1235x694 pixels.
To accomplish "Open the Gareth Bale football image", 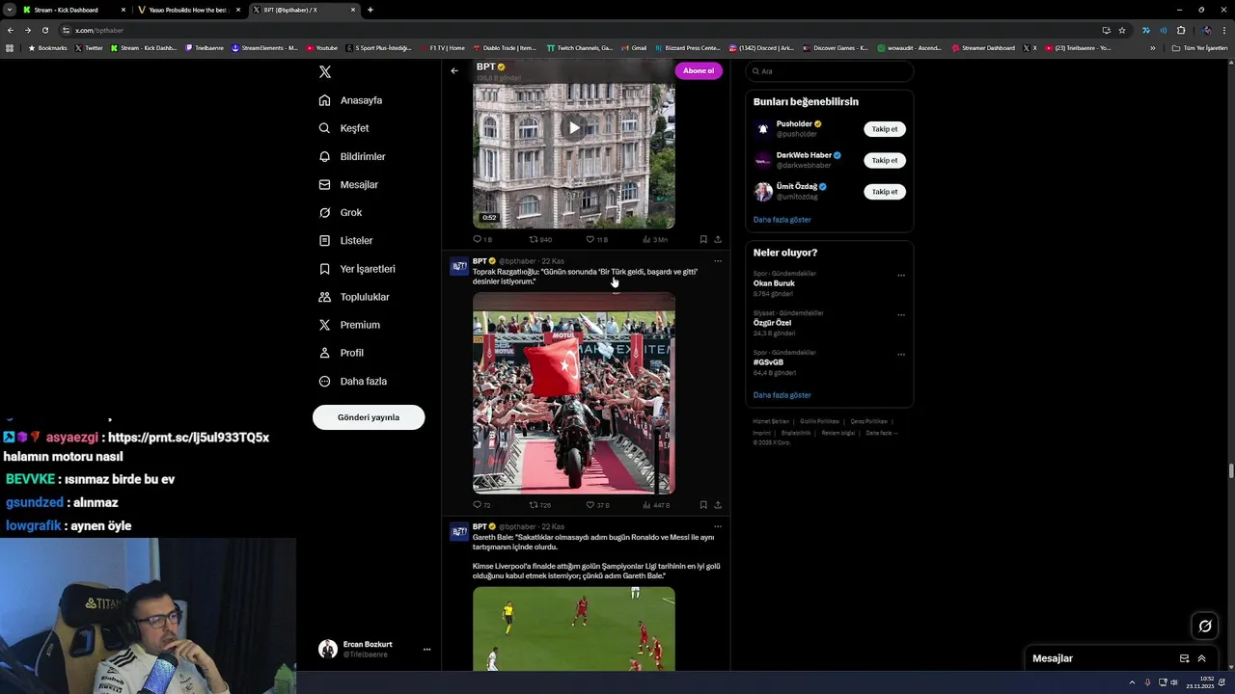I will point(574,628).
